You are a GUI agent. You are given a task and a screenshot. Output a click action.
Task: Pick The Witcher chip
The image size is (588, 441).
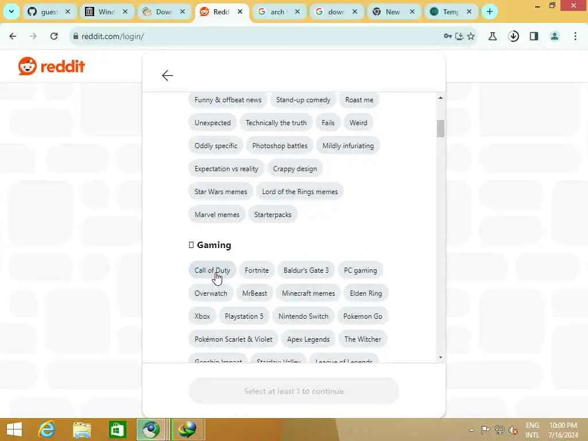pyautogui.click(x=363, y=339)
